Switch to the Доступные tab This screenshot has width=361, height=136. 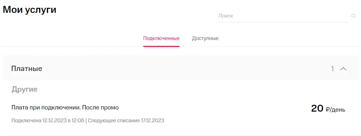tap(205, 38)
